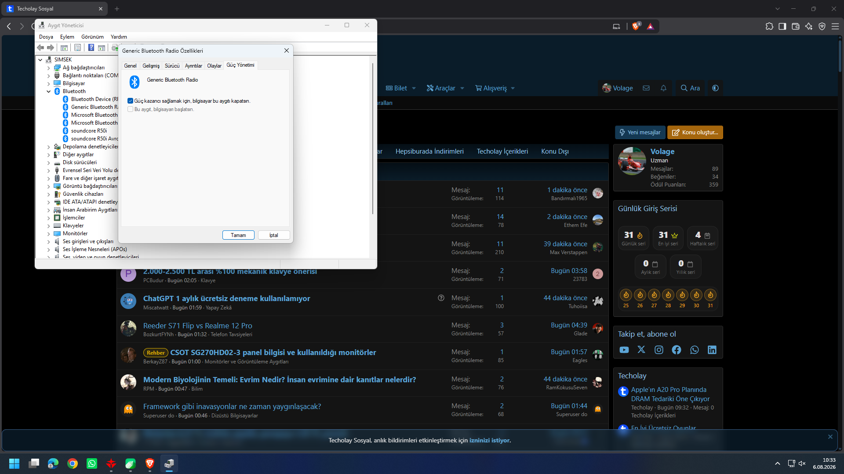Open Techolay WhatsApp channel icon
Image resolution: width=844 pixels, height=474 pixels.
point(695,350)
